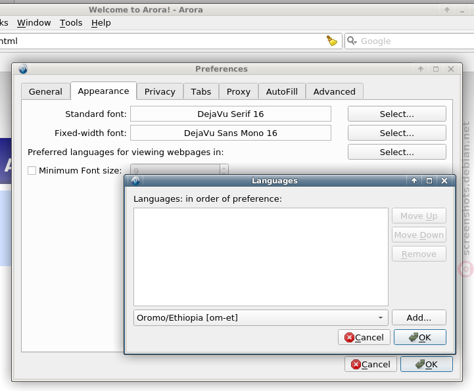
Task: Click the Remove button
Action: pos(419,254)
